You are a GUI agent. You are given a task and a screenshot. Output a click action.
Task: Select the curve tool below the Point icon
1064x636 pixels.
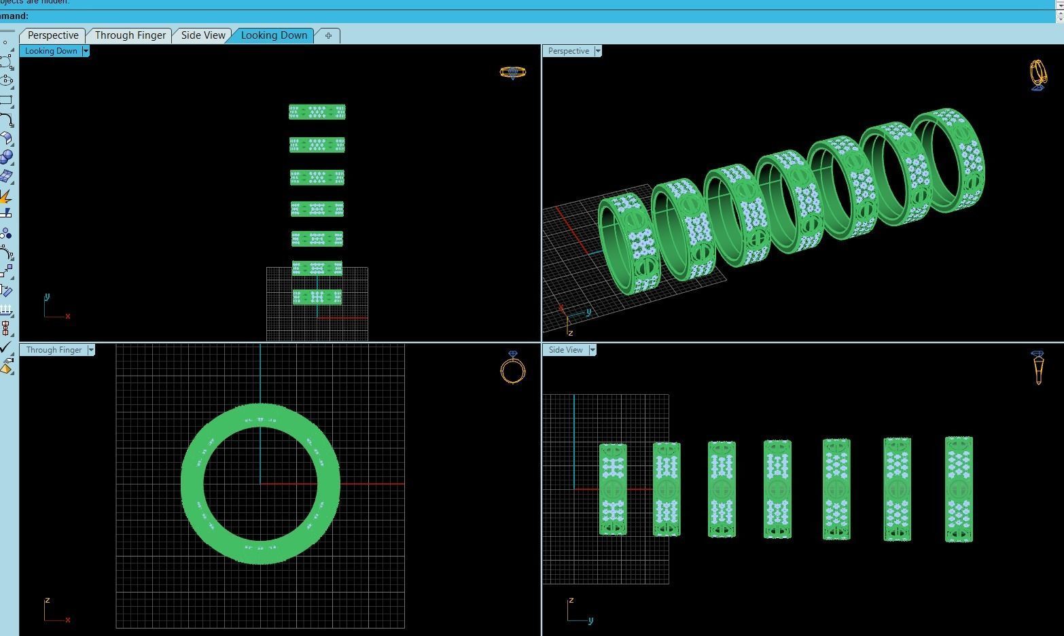coord(6,61)
